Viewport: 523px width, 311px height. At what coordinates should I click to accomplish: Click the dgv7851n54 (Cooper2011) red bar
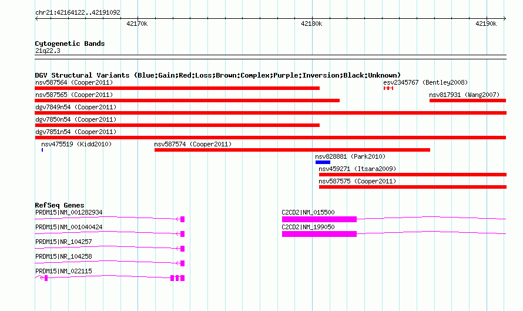point(270,138)
